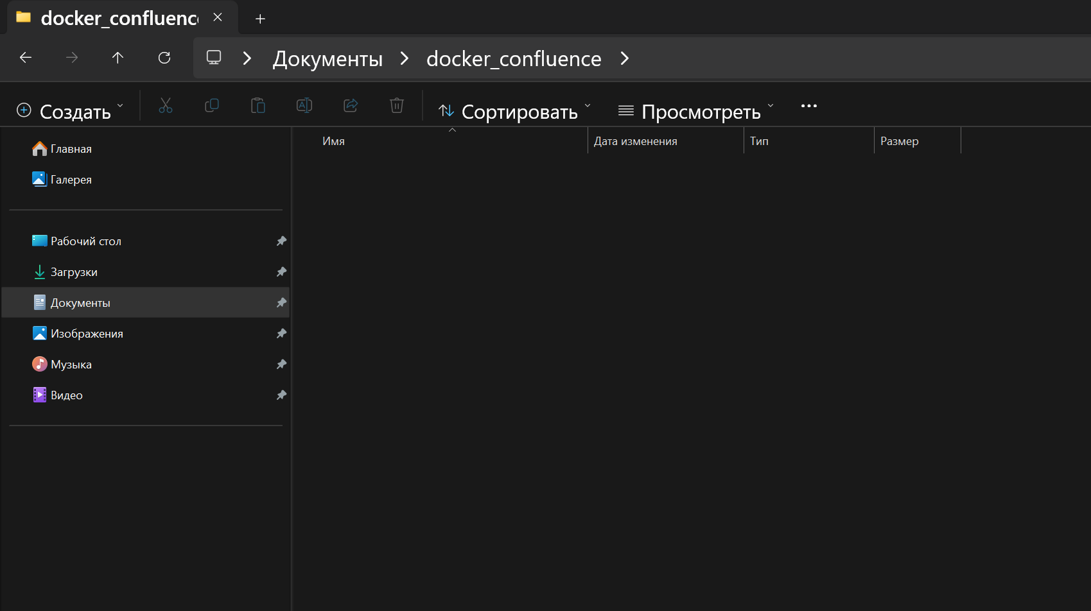
Task: Open Галерея in the sidebar
Action: tap(146, 180)
